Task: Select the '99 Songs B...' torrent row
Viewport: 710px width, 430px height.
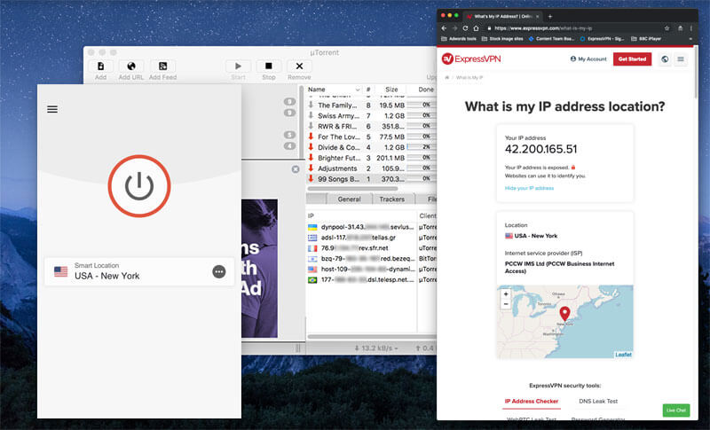Action: [371, 178]
